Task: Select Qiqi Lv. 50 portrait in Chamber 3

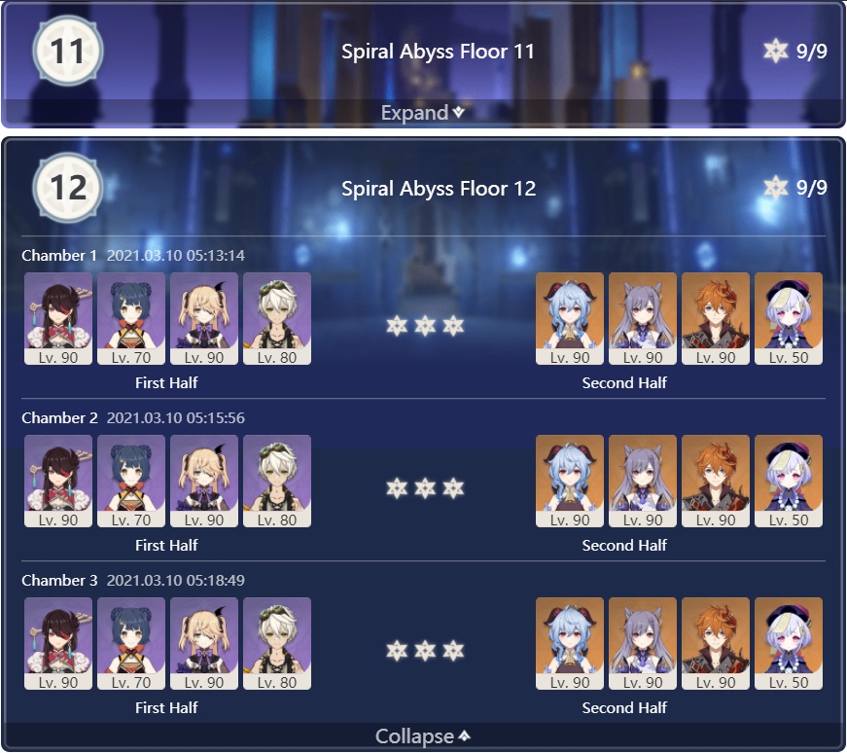Action: pos(789,643)
